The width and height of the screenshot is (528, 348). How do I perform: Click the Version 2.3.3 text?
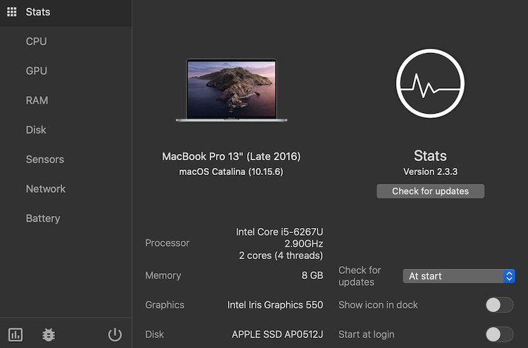point(431,172)
